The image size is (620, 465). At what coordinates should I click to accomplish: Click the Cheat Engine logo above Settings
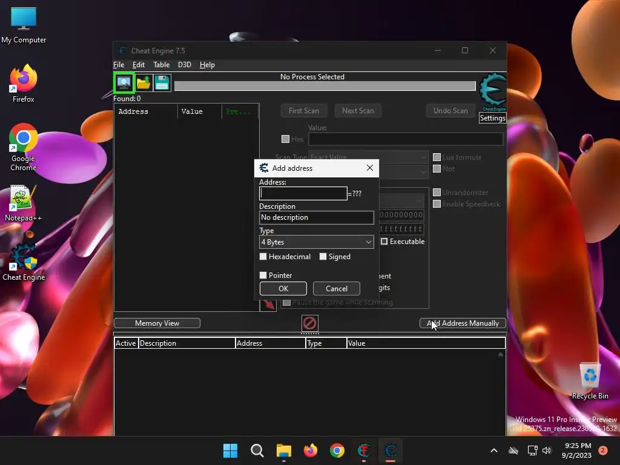coord(492,92)
